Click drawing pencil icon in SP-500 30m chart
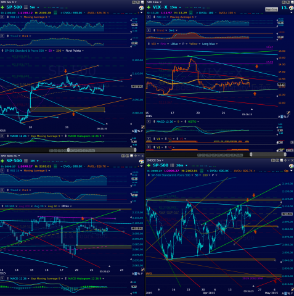Image resolution: width=294 pixels, height=296 pixels. [x=292, y=289]
